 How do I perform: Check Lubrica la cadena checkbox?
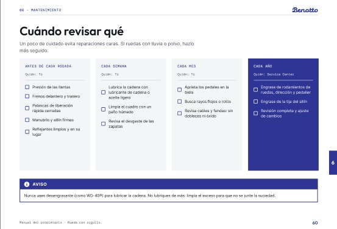point(103,92)
